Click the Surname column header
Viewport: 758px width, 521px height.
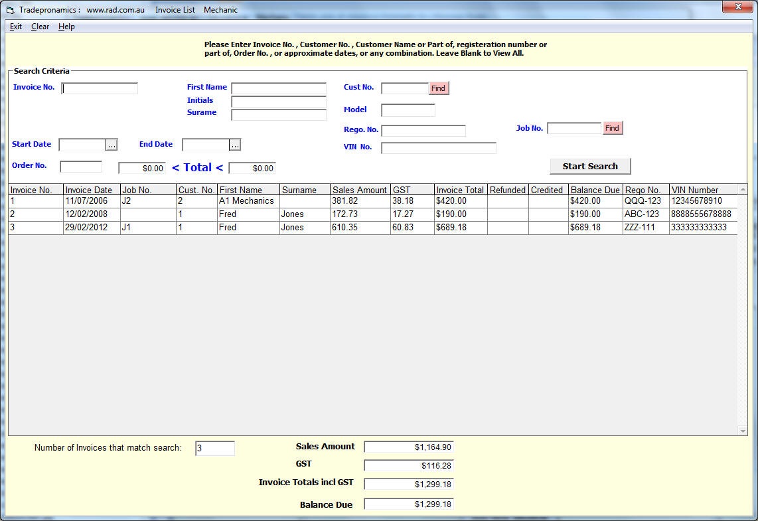[x=305, y=189]
